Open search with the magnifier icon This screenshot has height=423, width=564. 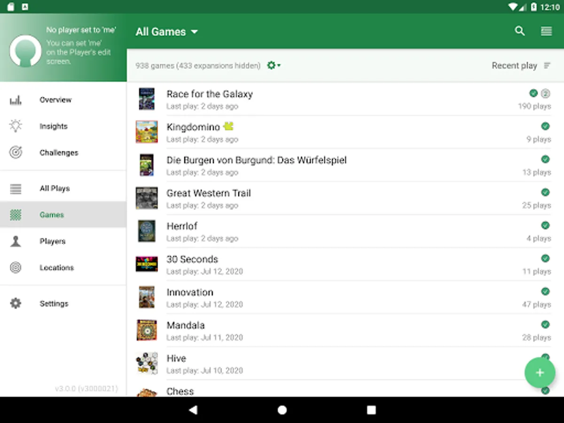[x=519, y=31]
